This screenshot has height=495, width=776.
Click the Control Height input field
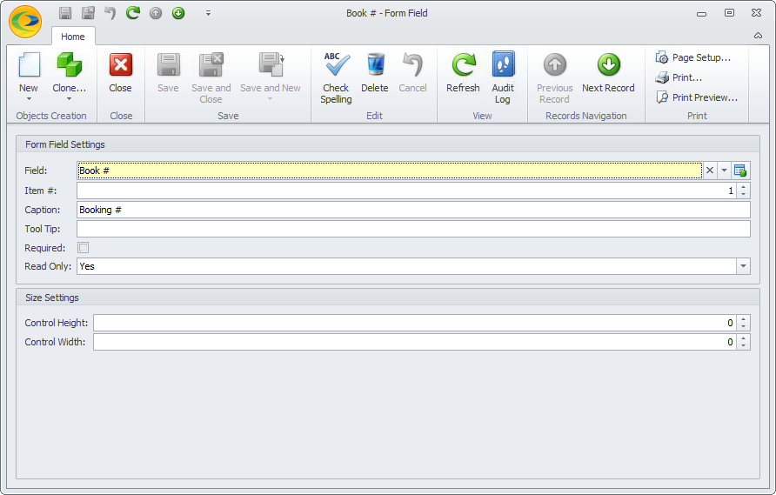(x=415, y=323)
